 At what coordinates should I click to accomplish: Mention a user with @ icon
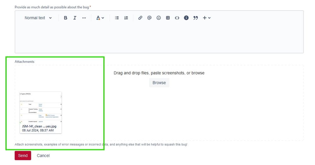point(149,18)
